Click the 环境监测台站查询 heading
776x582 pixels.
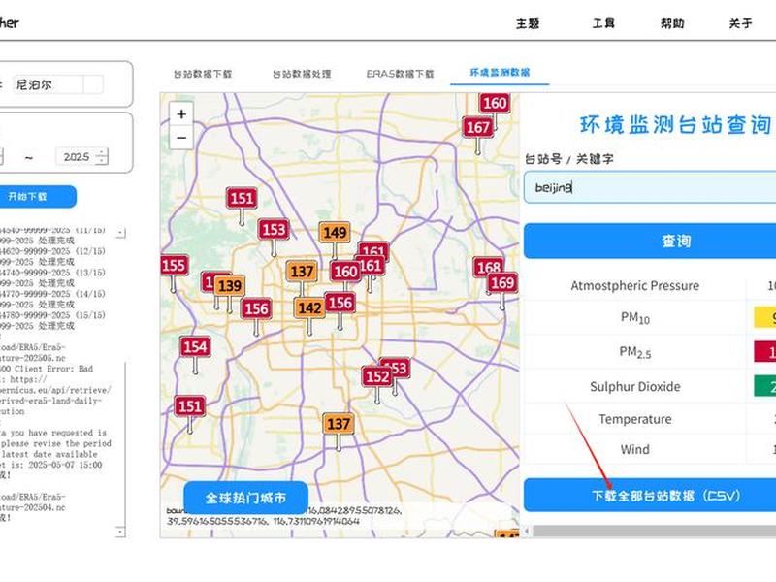(675, 125)
